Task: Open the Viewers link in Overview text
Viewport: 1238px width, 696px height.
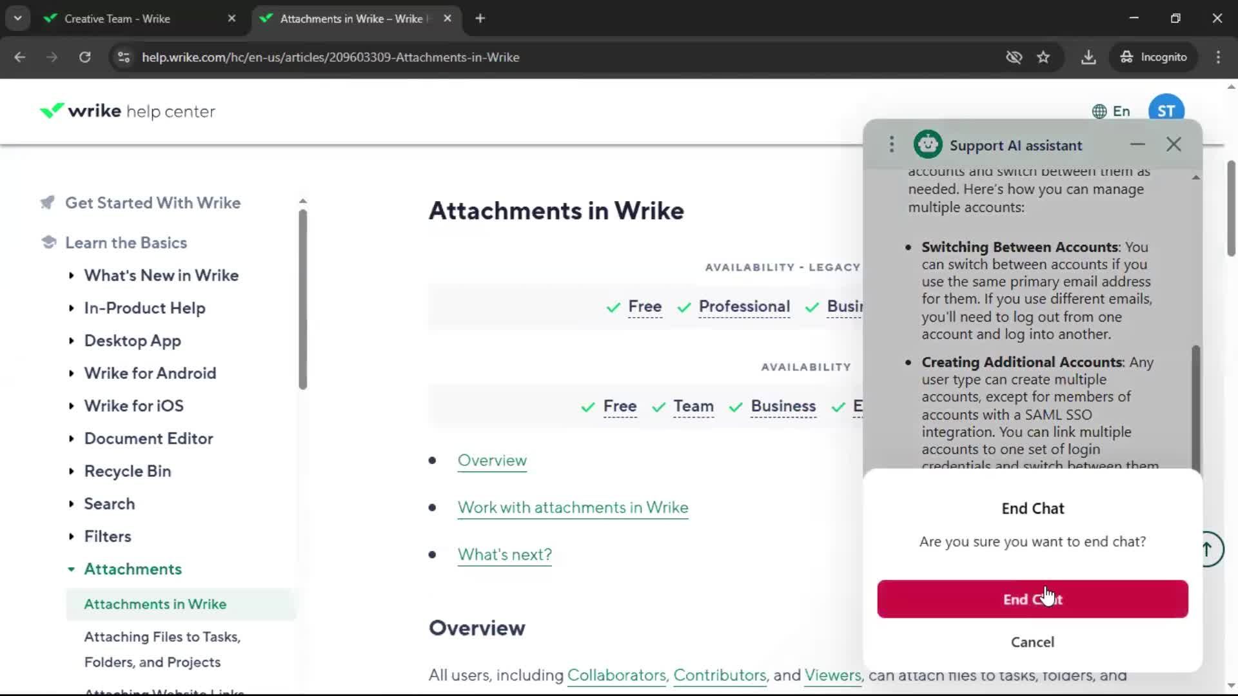Action: click(832, 675)
